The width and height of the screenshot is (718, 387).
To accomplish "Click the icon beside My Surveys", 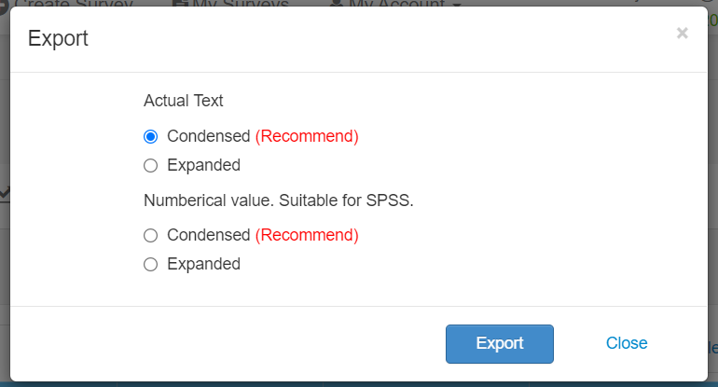I will (179, 3).
